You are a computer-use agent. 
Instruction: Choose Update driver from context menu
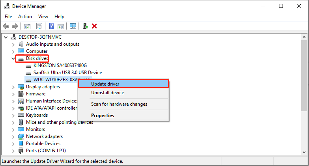[124, 84]
